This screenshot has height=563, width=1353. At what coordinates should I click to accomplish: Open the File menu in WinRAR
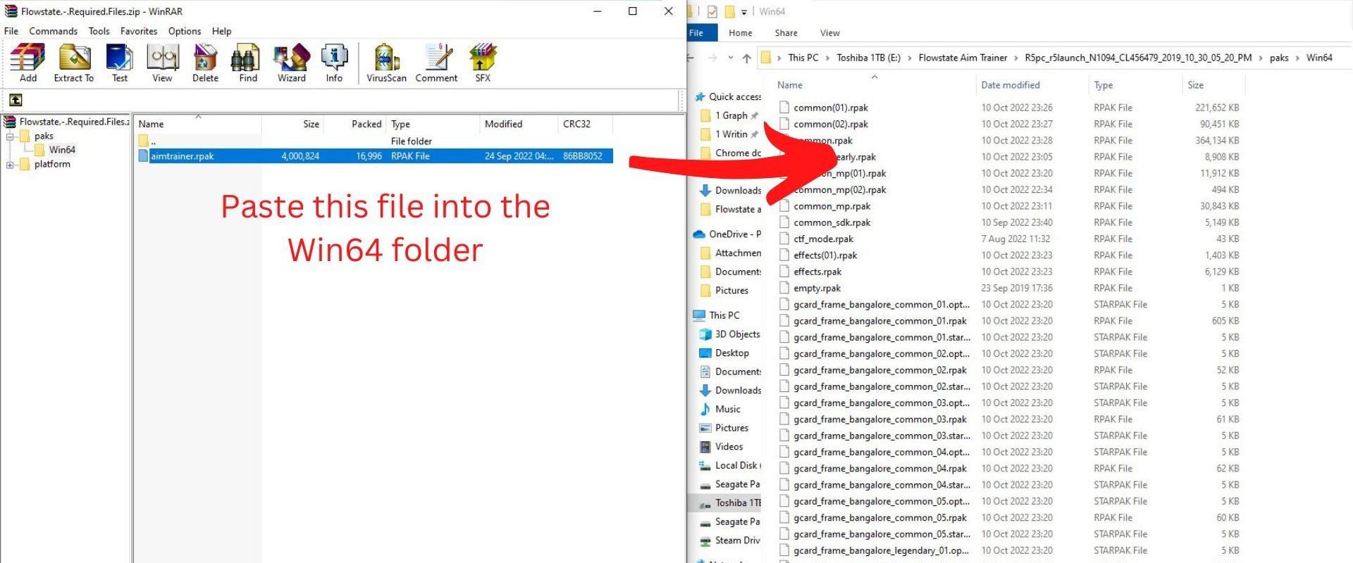click(11, 31)
